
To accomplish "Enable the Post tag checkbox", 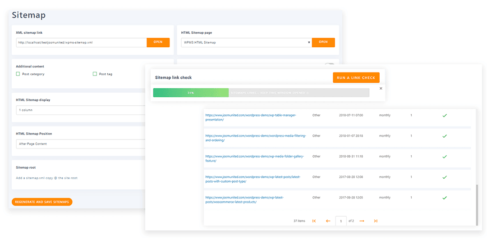I will pyautogui.click(x=95, y=74).
